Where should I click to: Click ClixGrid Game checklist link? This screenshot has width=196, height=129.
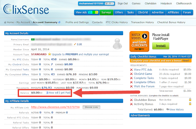click(143, 74)
